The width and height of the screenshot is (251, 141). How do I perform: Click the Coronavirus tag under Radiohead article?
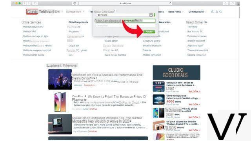pyautogui.click(x=89, y=85)
